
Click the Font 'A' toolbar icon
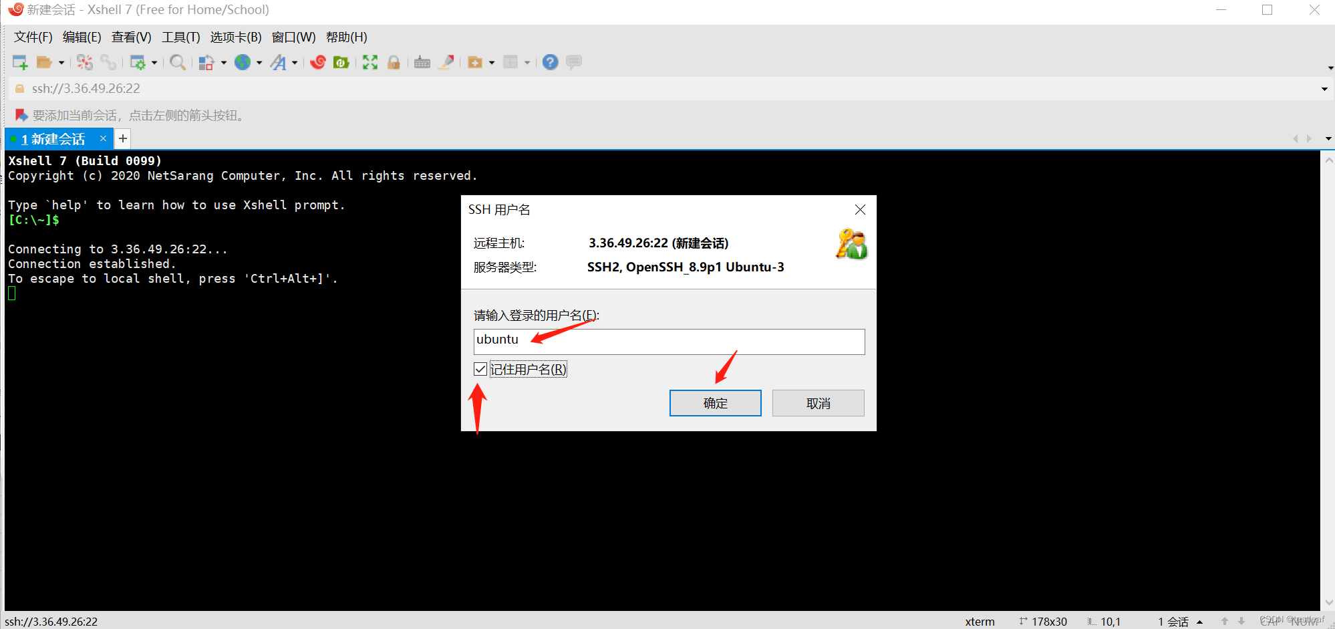278,62
